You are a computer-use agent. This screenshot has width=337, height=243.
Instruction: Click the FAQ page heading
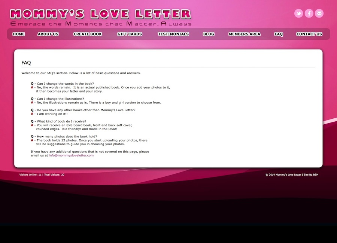coord(26,63)
